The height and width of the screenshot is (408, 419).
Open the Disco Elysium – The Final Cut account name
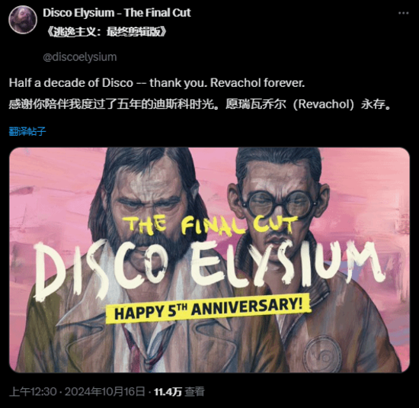point(117,12)
